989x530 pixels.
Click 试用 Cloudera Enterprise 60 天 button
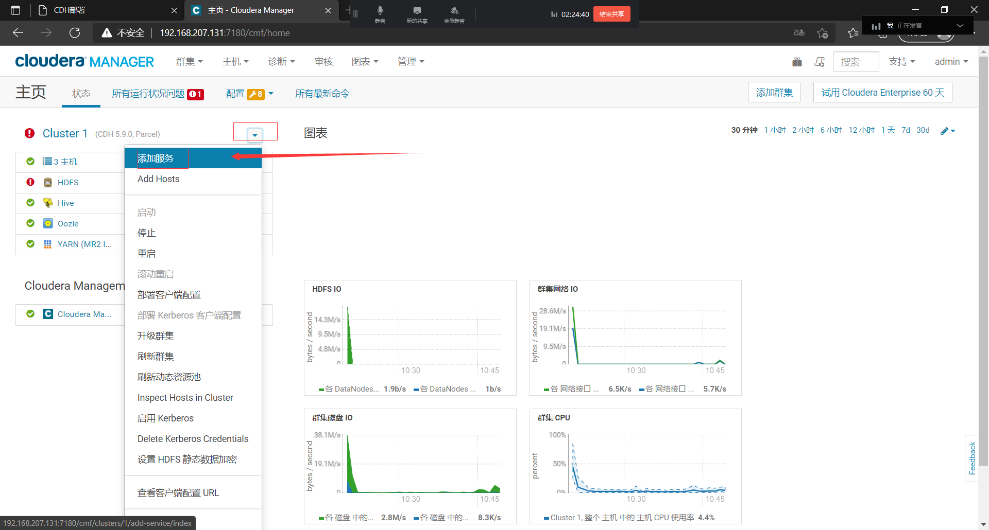click(x=882, y=93)
